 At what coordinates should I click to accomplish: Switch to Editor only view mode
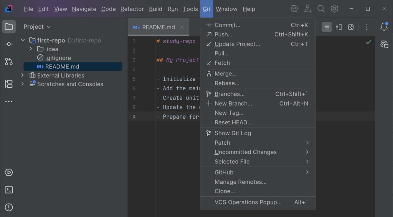pos(327,27)
